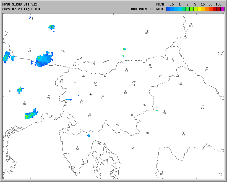Select the NM station circle
The height and width of the screenshot is (182, 227).
[131, 113]
